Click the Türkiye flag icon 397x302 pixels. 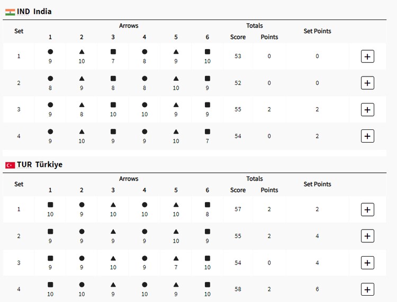tap(10, 165)
